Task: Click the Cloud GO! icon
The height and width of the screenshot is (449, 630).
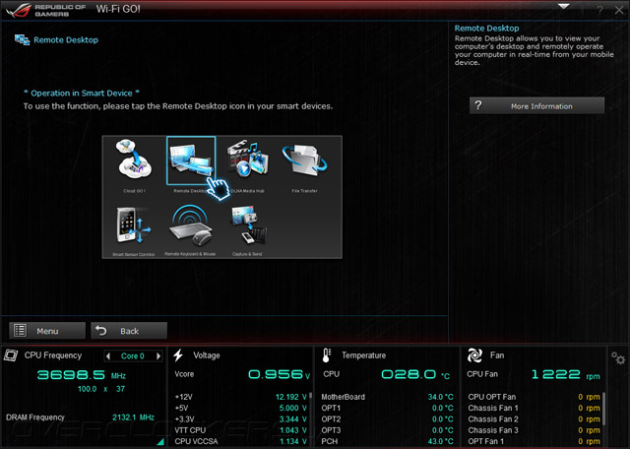Action: [134, 160]
